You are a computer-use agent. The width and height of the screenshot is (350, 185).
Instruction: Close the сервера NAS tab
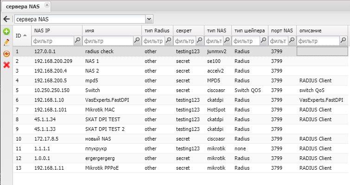(47, 6)
